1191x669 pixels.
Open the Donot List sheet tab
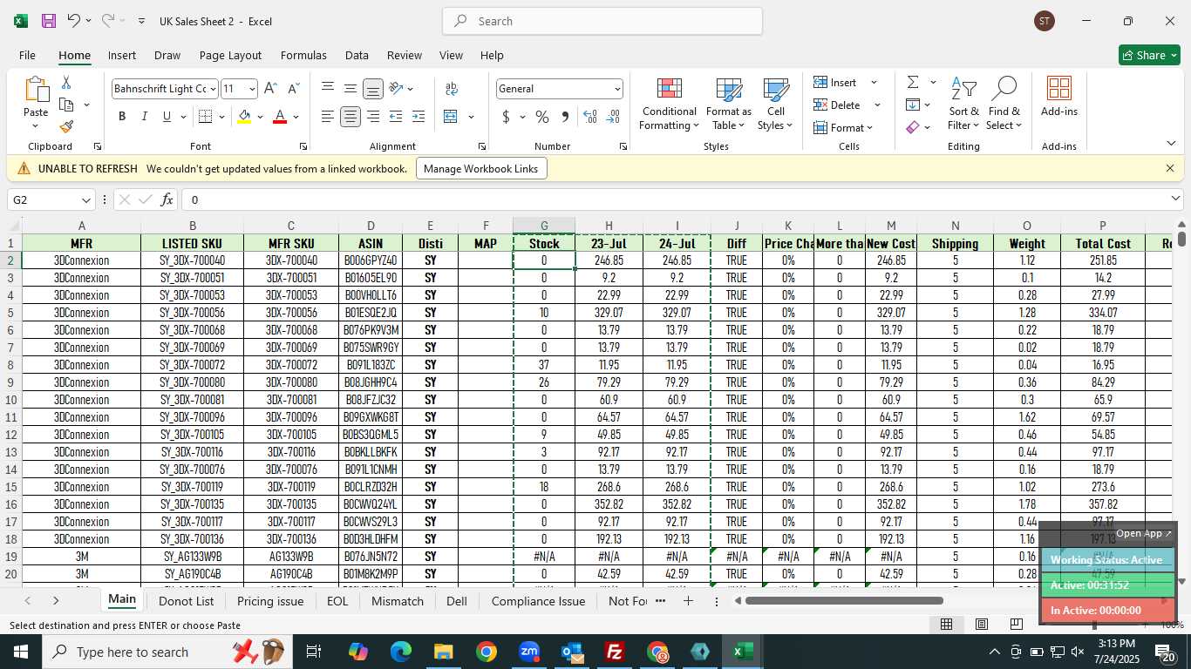pyautogui.click(x=187, y=601)
